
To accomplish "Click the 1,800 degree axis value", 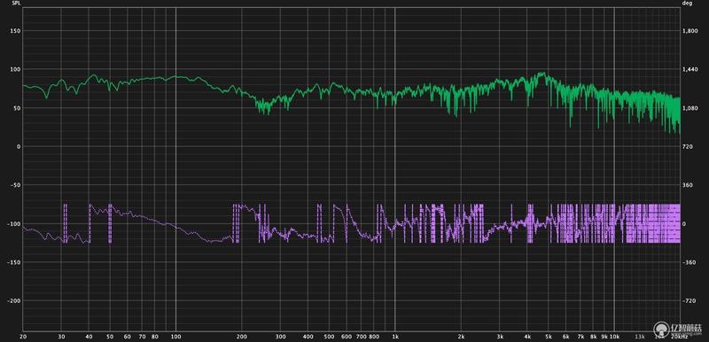I will tap(690, 31).
